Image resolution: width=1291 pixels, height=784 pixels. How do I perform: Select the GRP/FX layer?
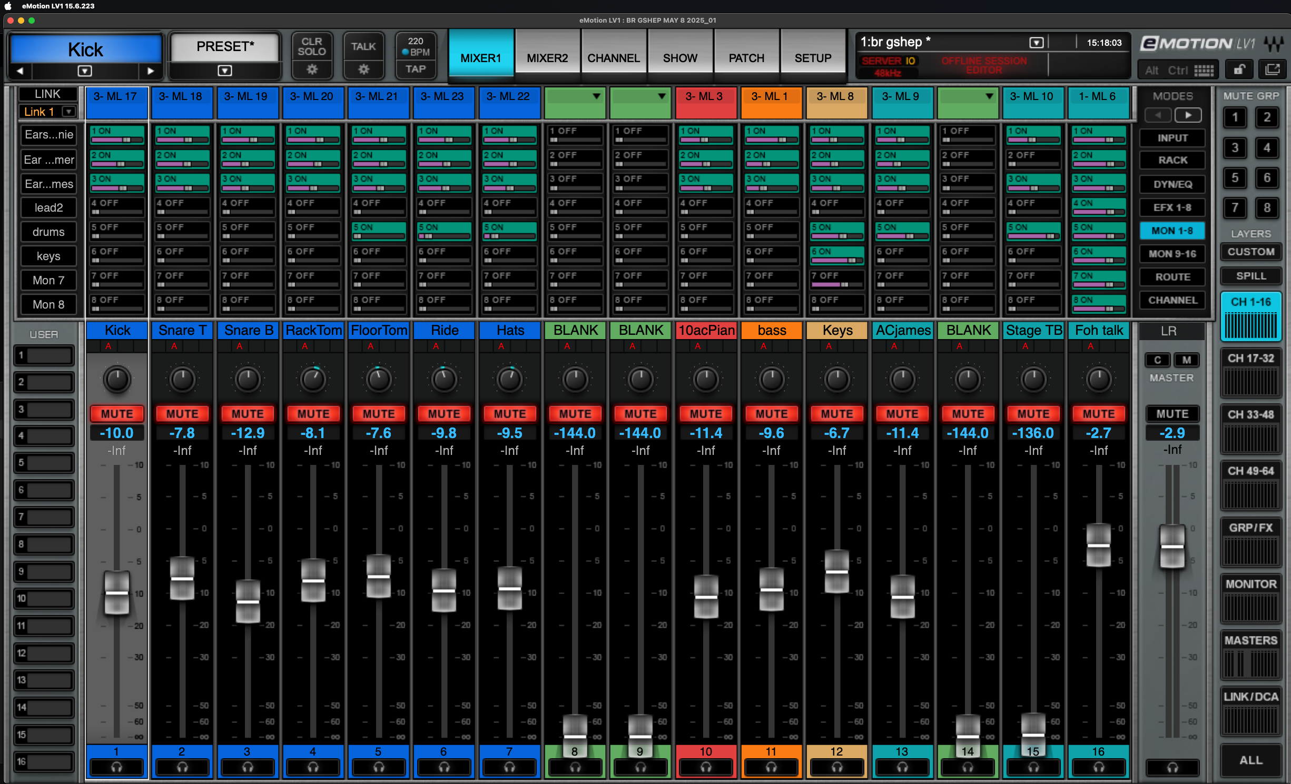coord(1251,541)
